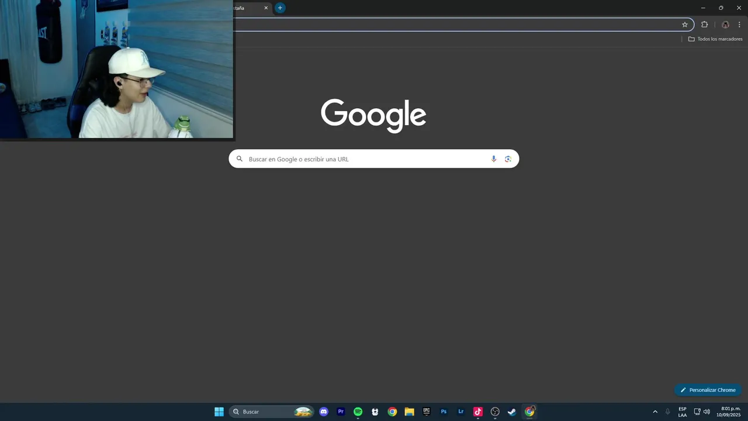748x421 pixels.
Task: Open a new Chrome tab with the plus button
Action: coord(280,8)
